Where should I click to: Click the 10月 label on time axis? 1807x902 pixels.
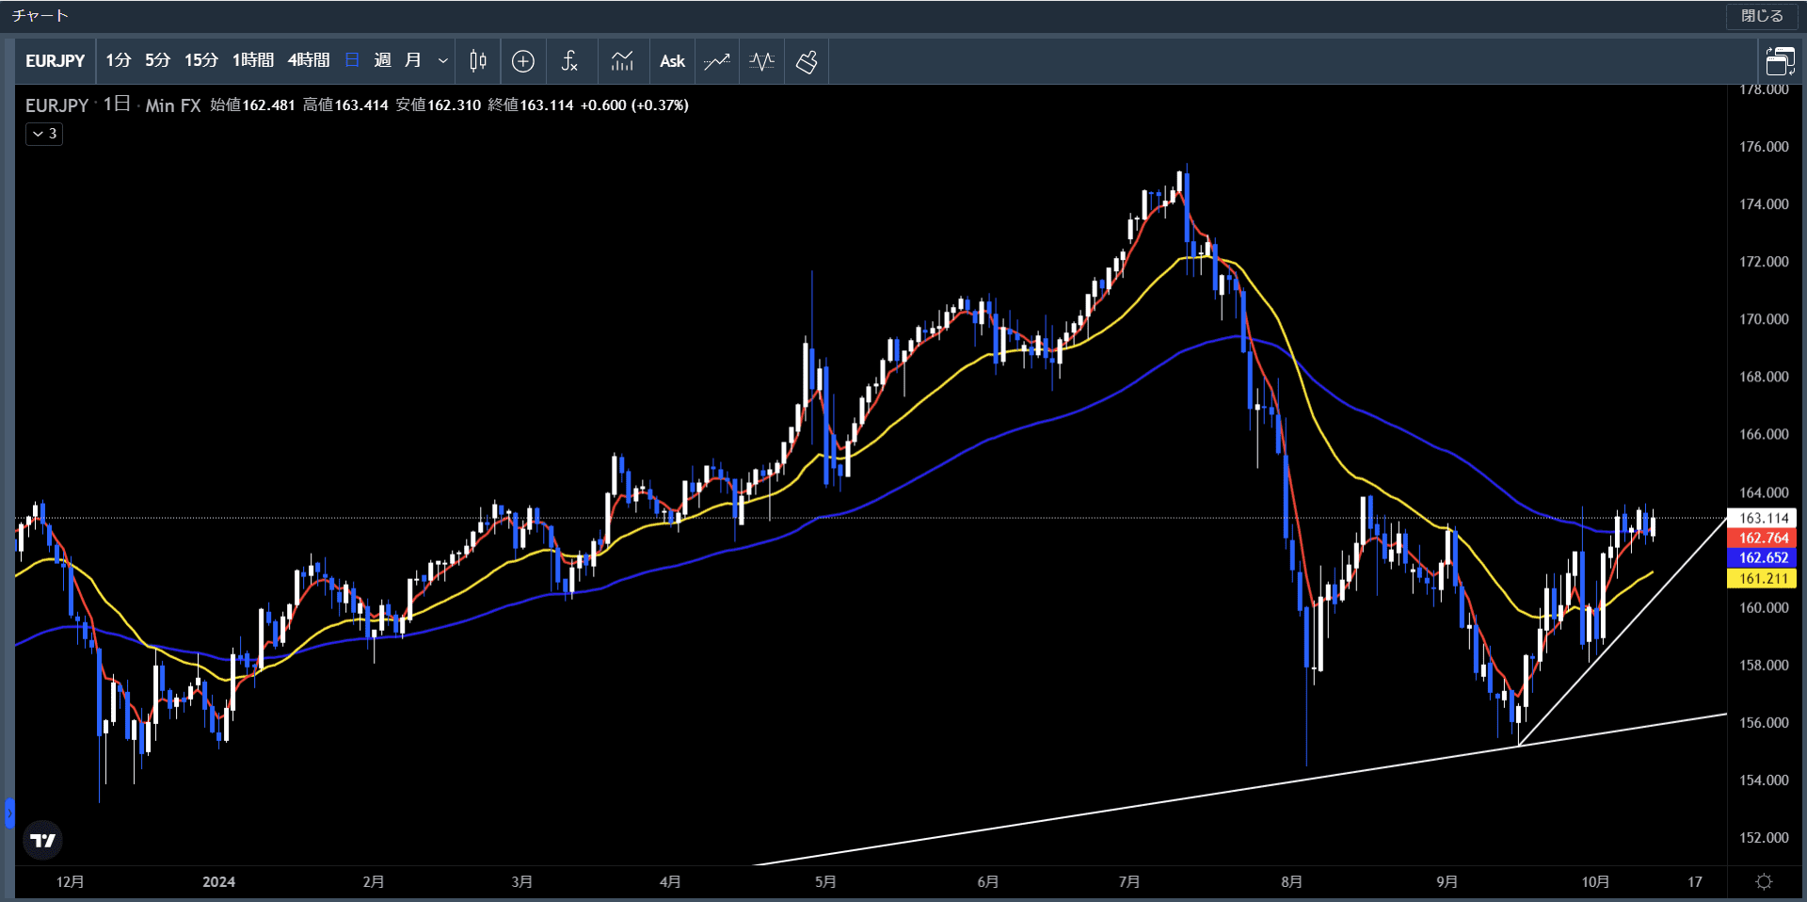click(x=1594, y=882)
